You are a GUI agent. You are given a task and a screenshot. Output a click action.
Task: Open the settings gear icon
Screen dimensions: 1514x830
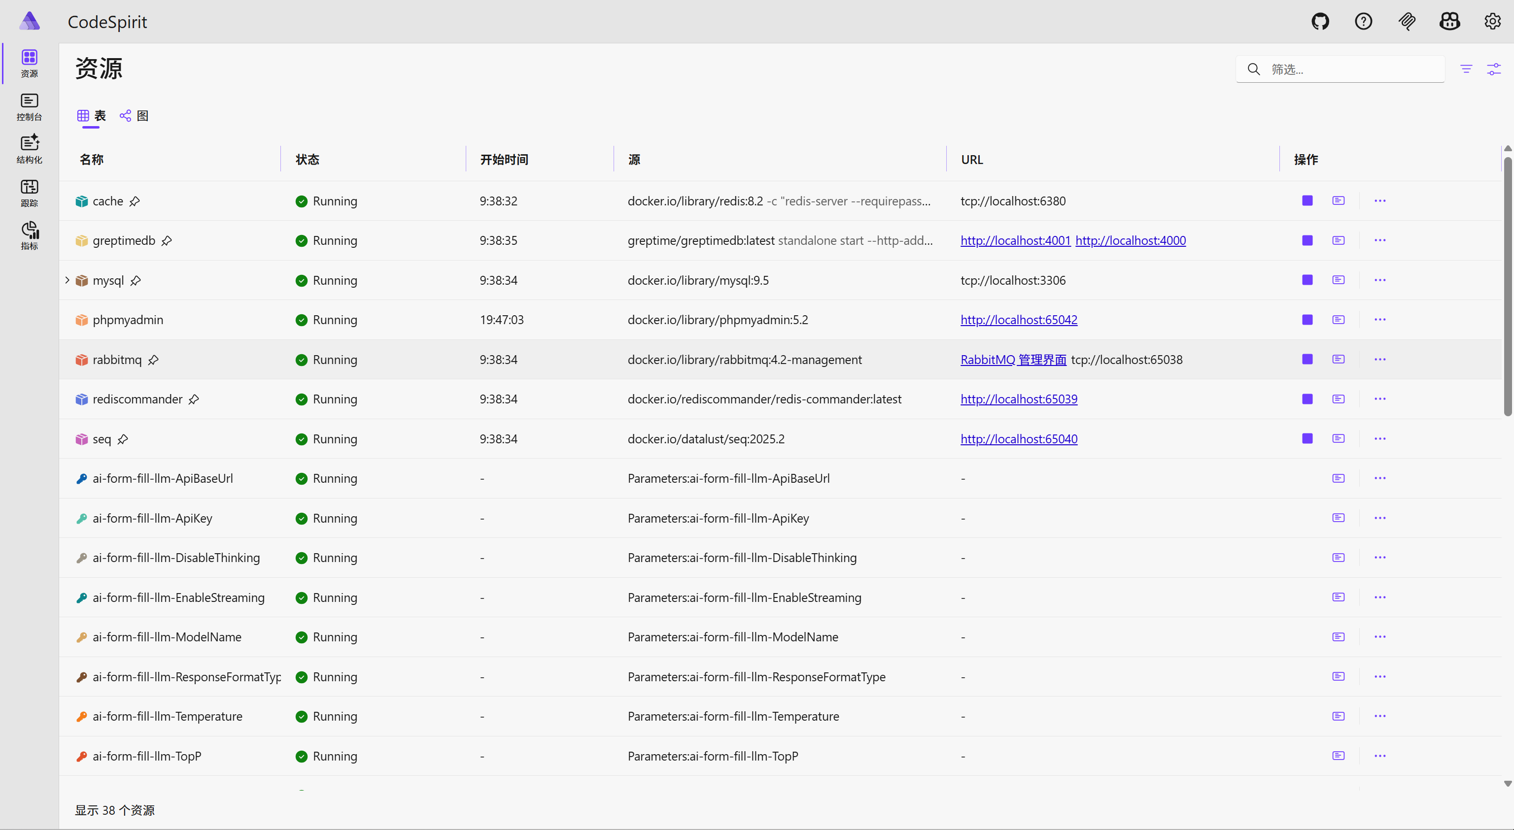pos(1492,22)
